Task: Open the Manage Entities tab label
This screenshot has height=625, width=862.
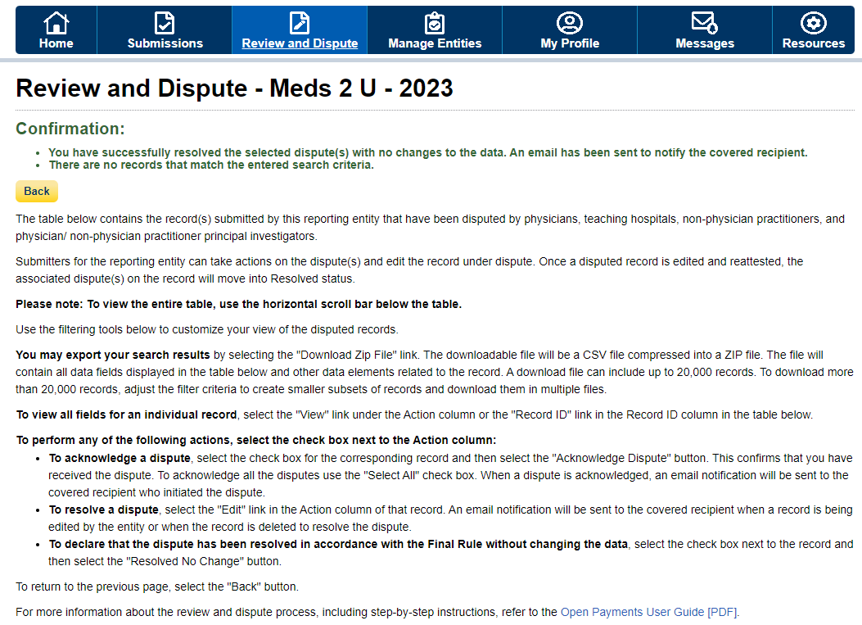Action: 435,43
